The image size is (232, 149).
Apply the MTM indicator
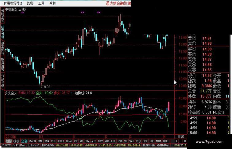coord(158,141)
